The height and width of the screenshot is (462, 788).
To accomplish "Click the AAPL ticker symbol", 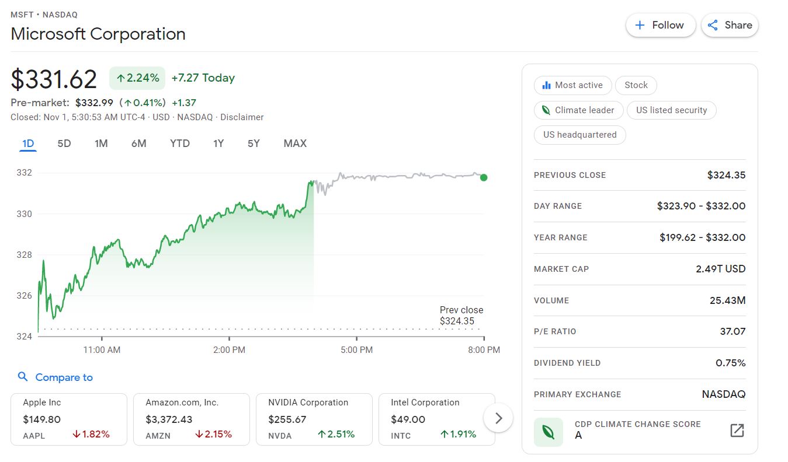I will pyautogui.click(x=34, y=436).
